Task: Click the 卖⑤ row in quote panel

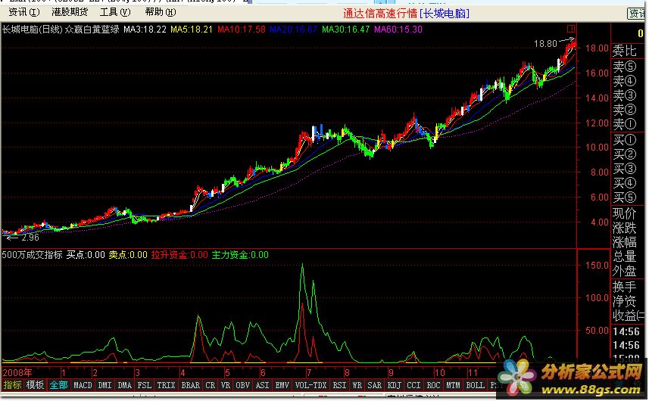Action: point(625,67)
